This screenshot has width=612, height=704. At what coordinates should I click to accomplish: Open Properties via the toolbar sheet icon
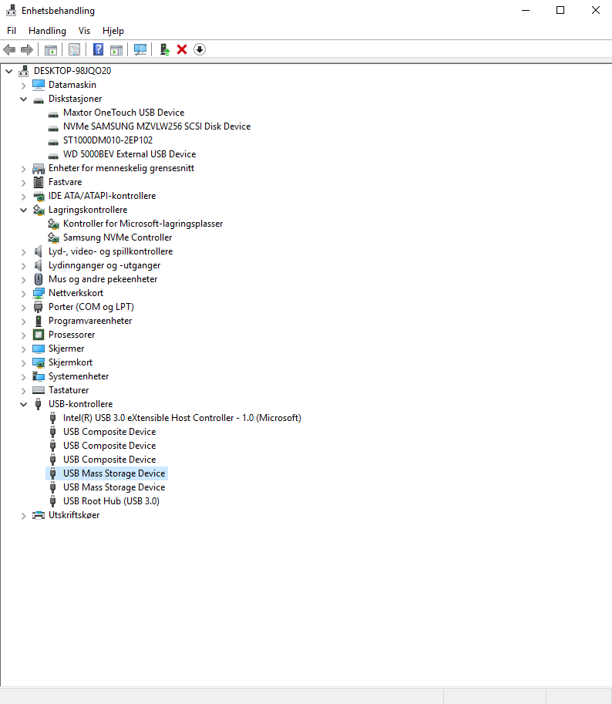click(x=75, y=49)
